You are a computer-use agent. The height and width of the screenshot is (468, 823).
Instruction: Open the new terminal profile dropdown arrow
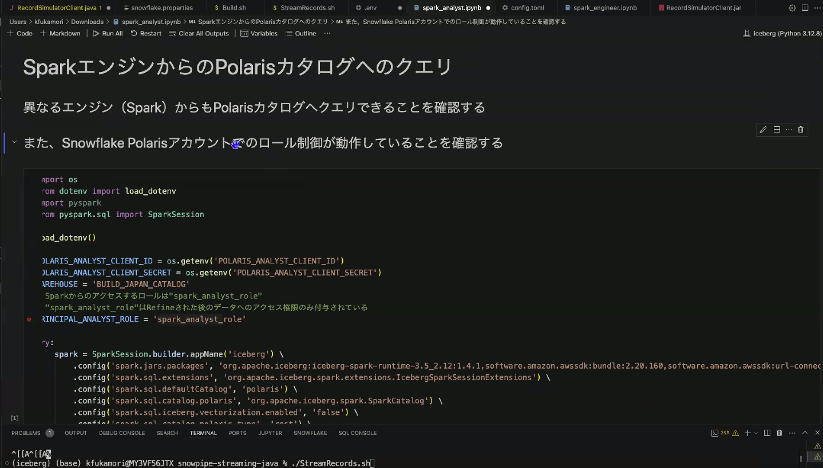click(x=755, y=433)
